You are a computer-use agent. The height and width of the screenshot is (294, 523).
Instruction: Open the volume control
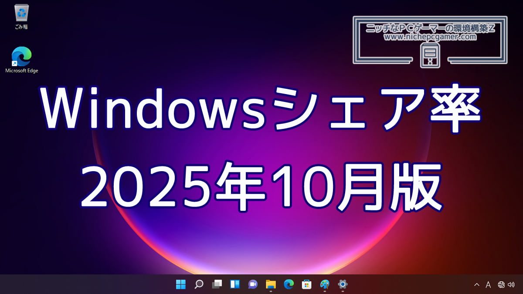pyautogui.click(x=511, y=284)
